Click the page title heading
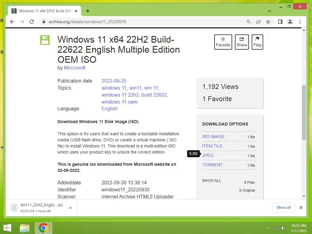This screenshot has width=312, height=234. [119, 50]
